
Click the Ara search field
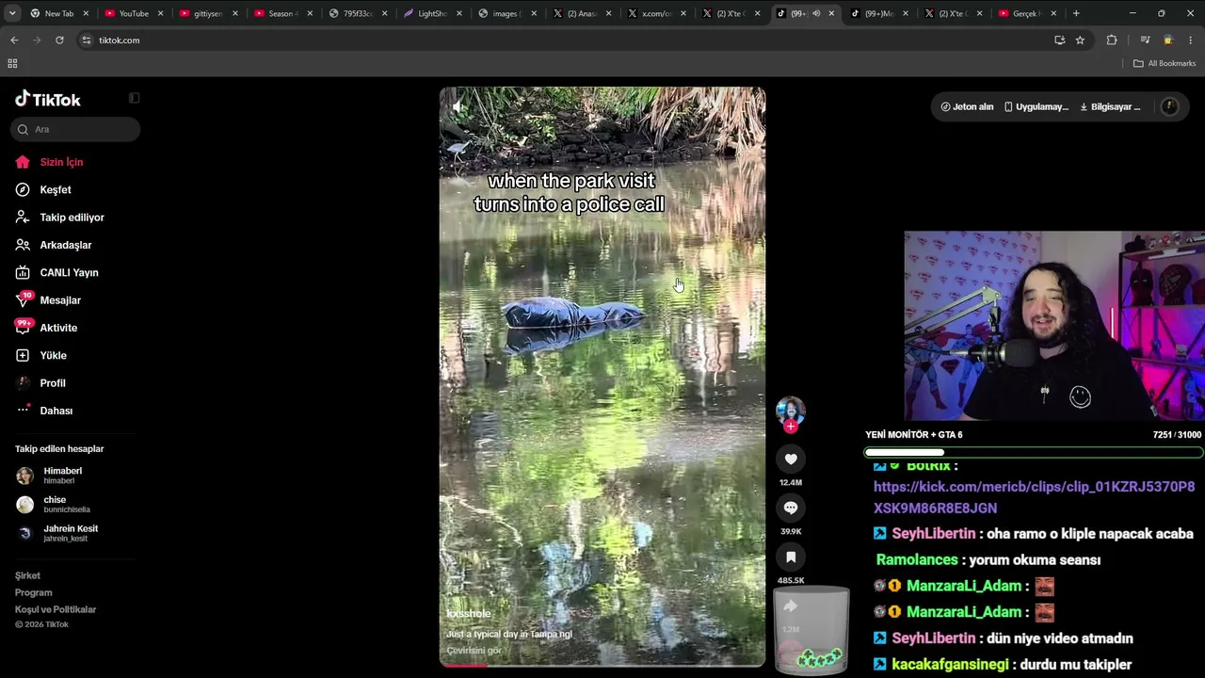click(75, 129)
